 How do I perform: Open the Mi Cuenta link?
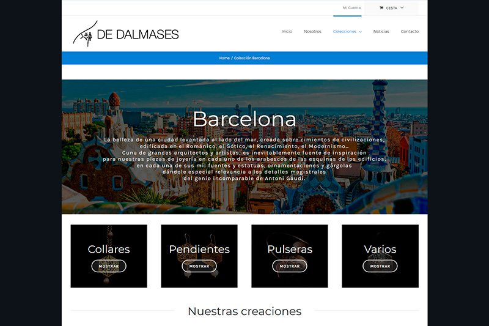coord(351,8)
